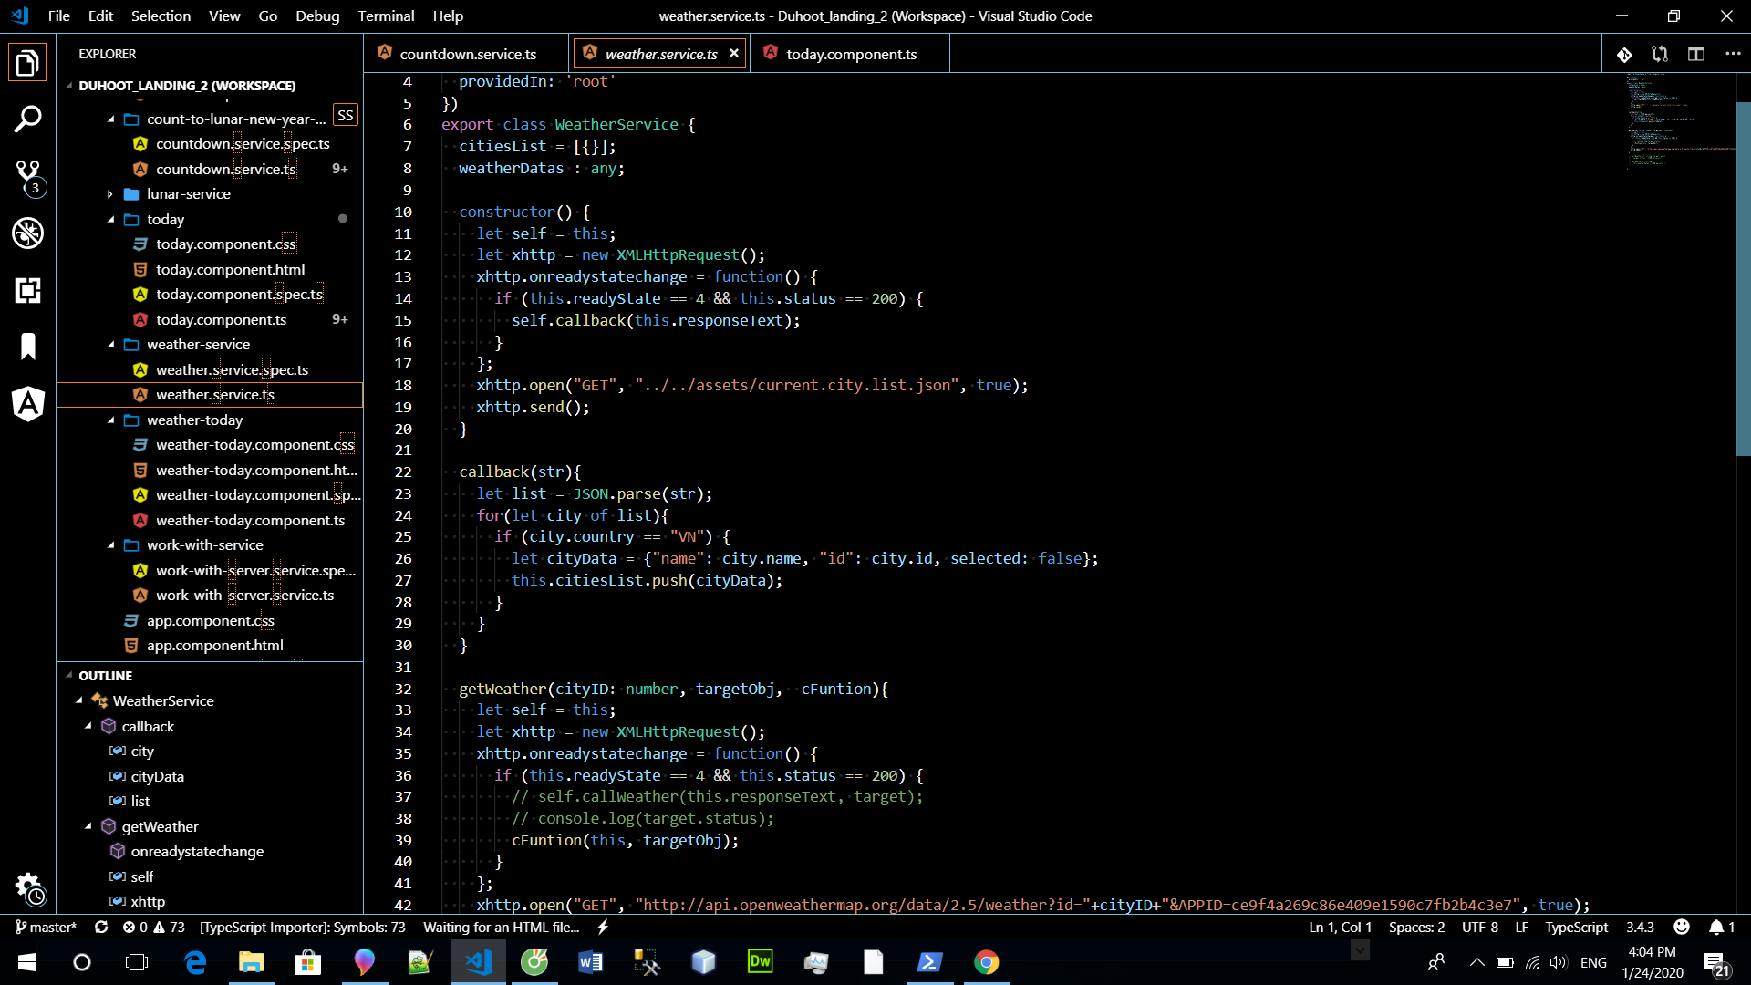Collapse the getWeather outline node
Screen dimensions: 1751x985
click(x=88, y=826)
